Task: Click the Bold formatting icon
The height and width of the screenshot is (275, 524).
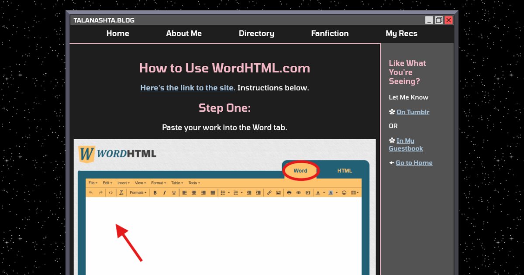Action: (155, 192)
